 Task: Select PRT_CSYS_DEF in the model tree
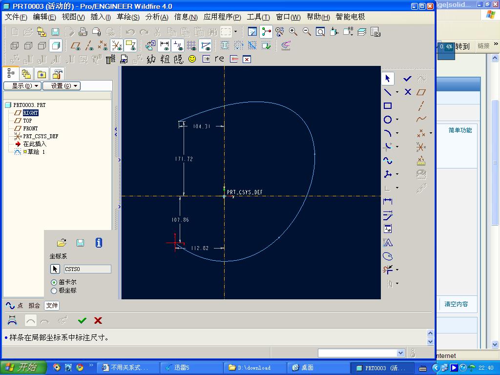pyautogui.click(x=41, y=136)
